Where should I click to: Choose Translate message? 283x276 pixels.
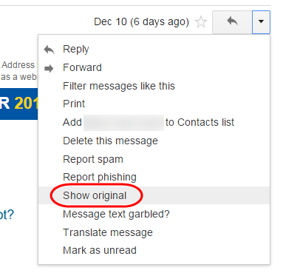click(154, 232)
